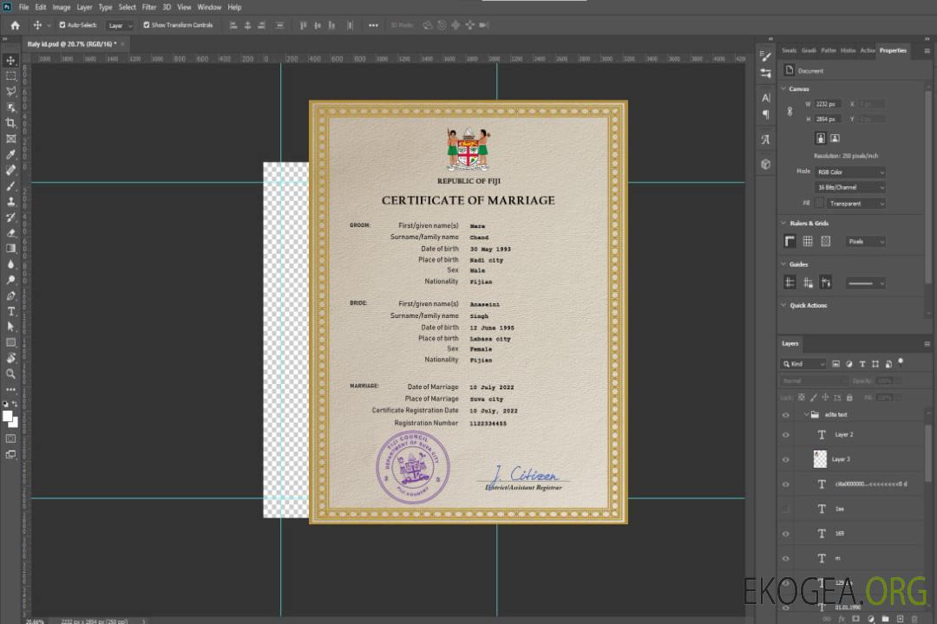
Task: Select the Horizontal Type tool
Action: pyautogui.click(x=10, y=311)
